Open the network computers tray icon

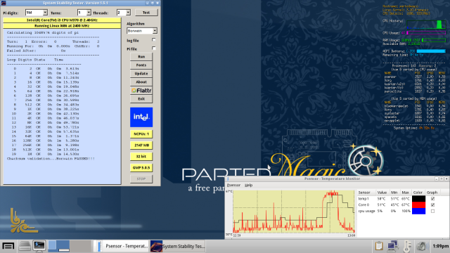click(392, 246)
